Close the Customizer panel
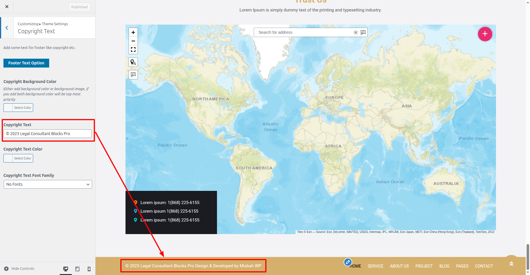 pos(7,7)
